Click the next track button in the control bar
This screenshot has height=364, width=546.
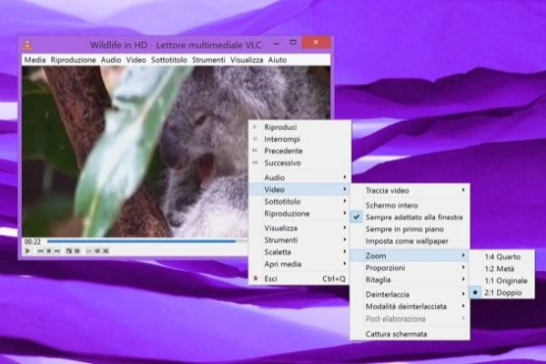tap(57, 251)
